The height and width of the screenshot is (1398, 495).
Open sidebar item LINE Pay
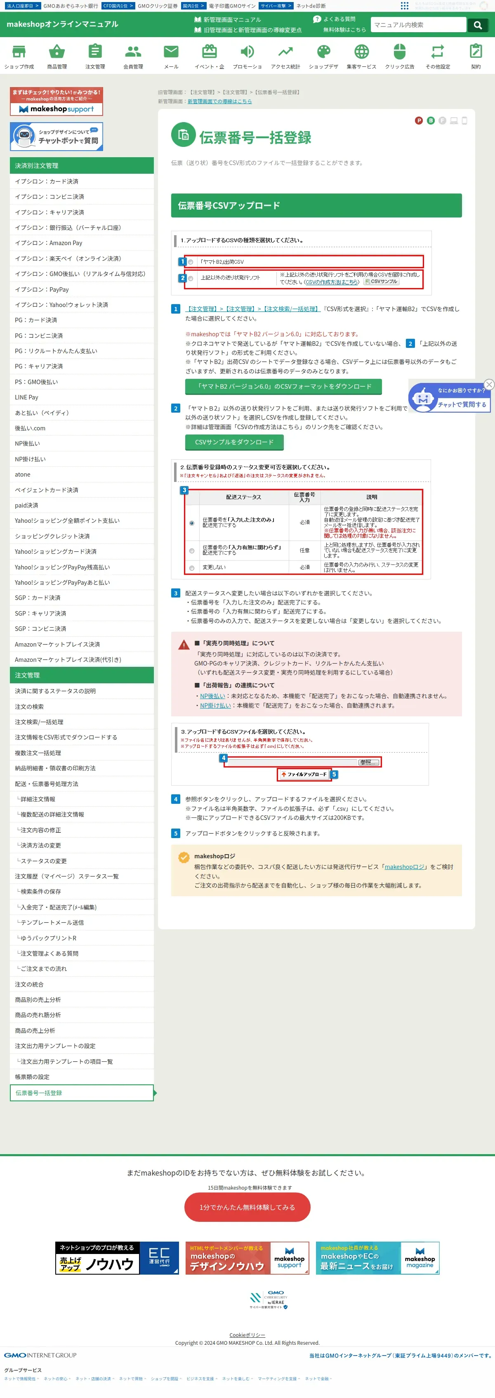[81, 397]
